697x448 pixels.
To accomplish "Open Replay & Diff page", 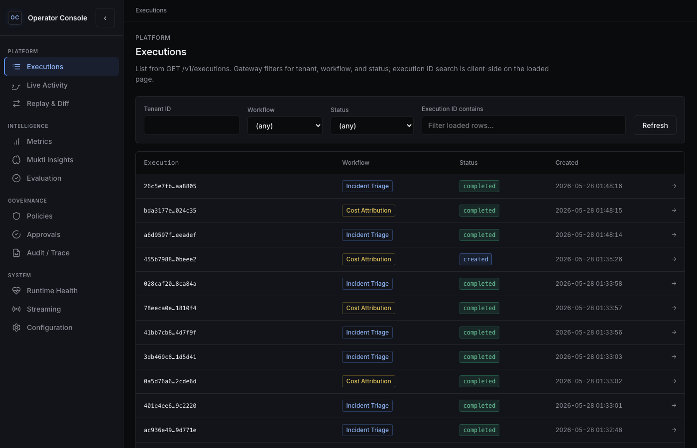I will point(62,104).
